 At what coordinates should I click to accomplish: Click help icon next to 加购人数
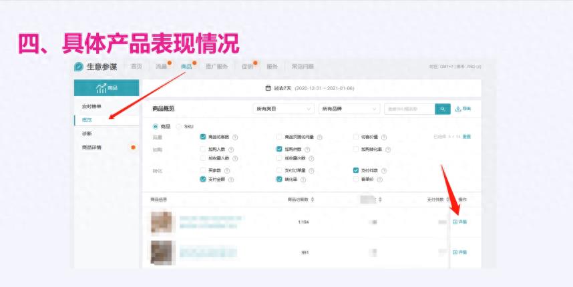tap(231, 150)
